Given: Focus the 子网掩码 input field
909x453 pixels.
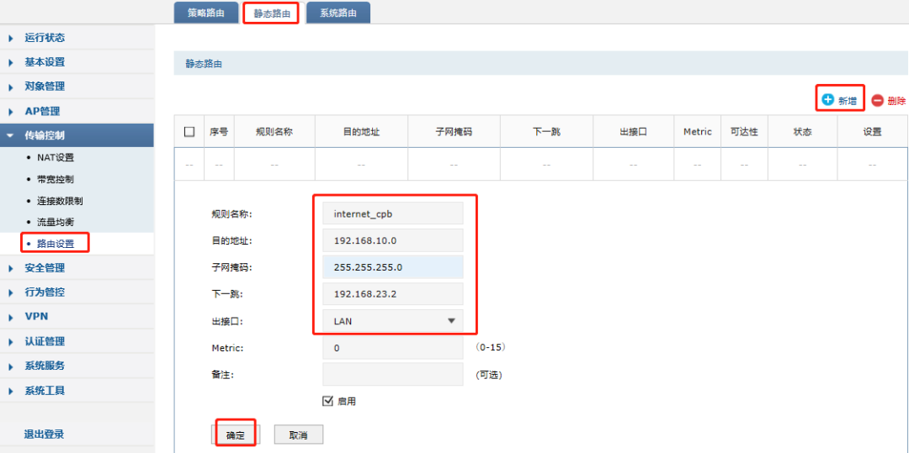Looking at the screenshot, I should click(393, 266).
